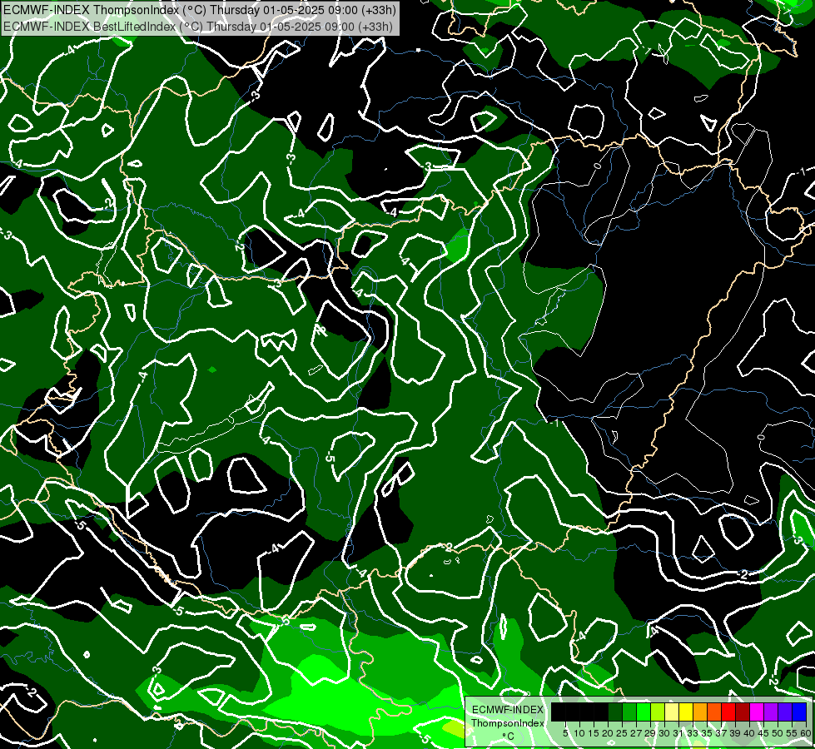Pick the bright green 27–29 legend swatch

[644, 712]
